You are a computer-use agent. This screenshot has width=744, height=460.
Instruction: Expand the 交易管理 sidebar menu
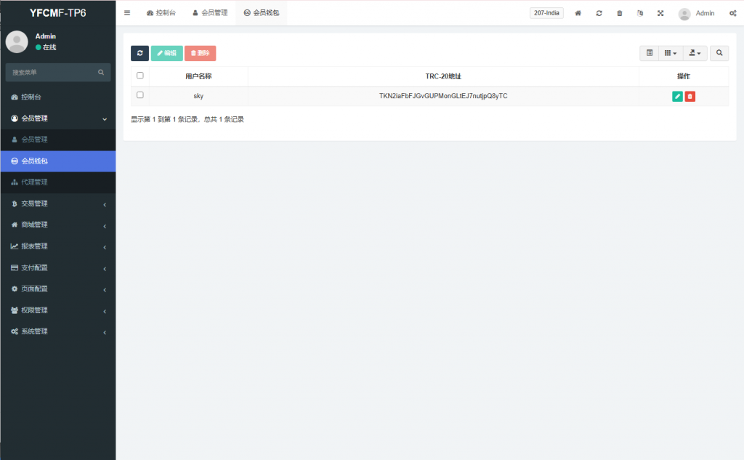pyautogui.click(x=58, y=203)
